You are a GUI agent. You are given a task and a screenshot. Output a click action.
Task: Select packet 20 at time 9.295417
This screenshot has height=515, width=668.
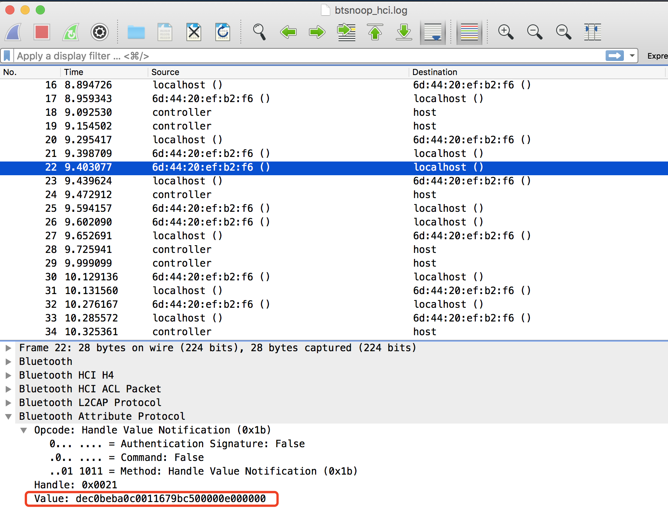tap(334, 140)
